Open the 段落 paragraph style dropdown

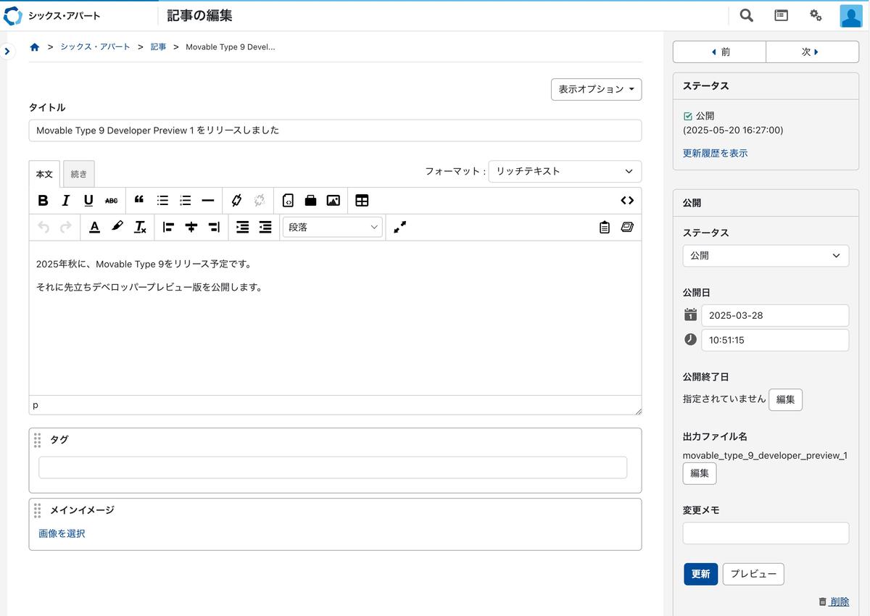333,227
